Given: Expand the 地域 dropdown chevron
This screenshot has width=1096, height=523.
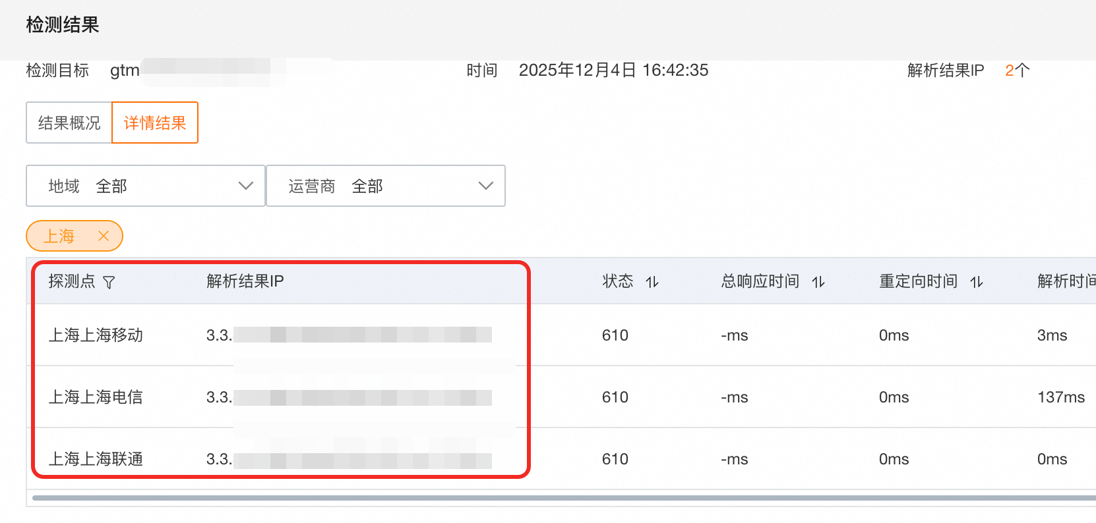Looking at the screenshot, I should [x=246, y=186].
